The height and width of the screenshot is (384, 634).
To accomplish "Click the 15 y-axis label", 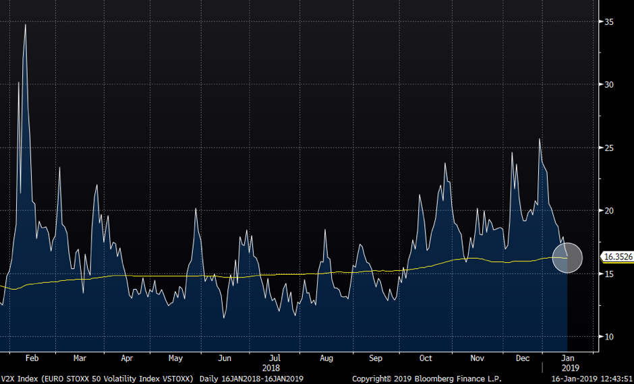I will pyautogui.click(x=609, y=274).
